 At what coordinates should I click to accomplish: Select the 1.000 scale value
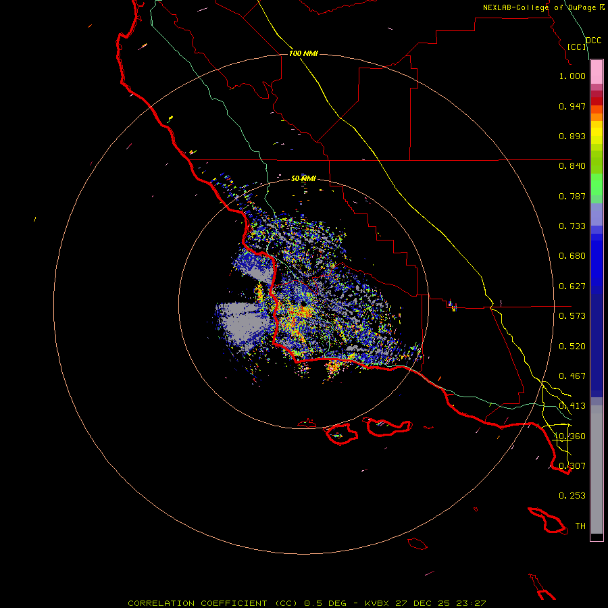point(572,76)
